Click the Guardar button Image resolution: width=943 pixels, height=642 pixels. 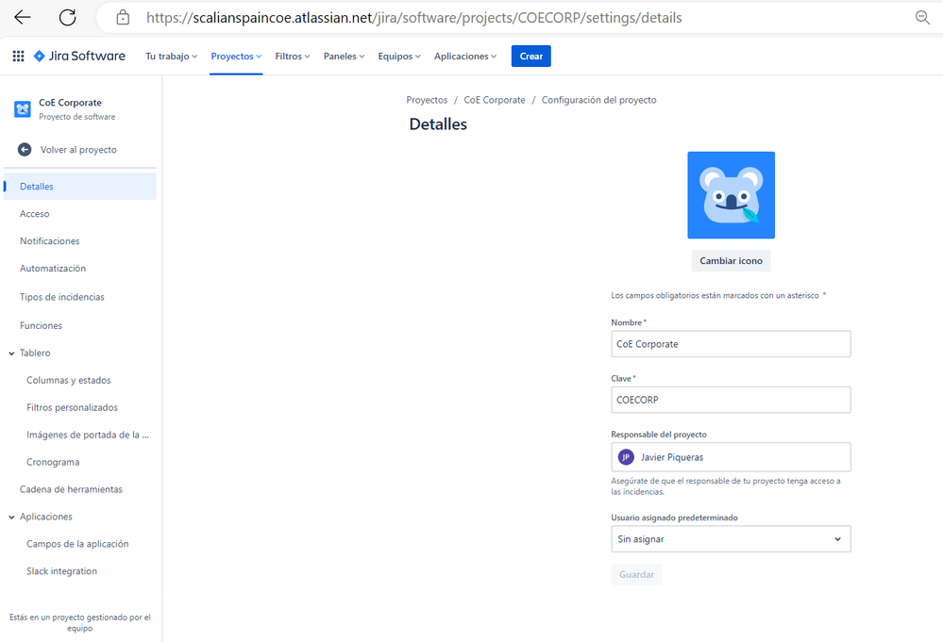636,574
